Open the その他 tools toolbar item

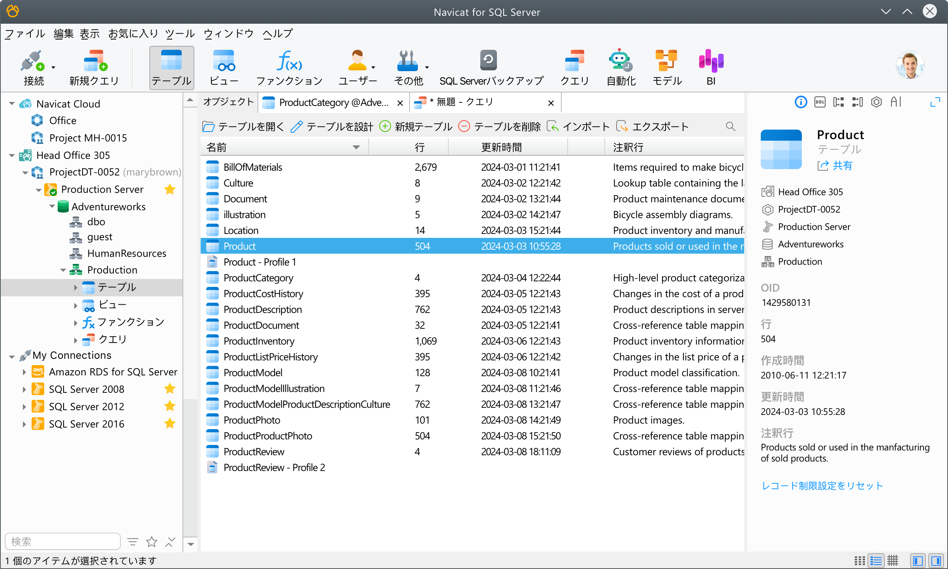[x=408, y=68]
